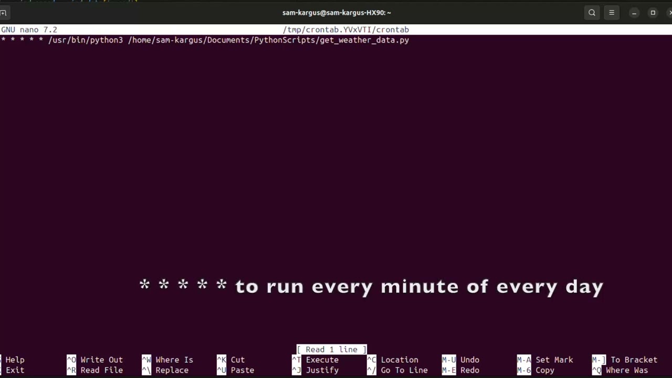Click the Set Mark shortcut label
The width and height of the screenshot is (672, 378).
coord(554,360)
